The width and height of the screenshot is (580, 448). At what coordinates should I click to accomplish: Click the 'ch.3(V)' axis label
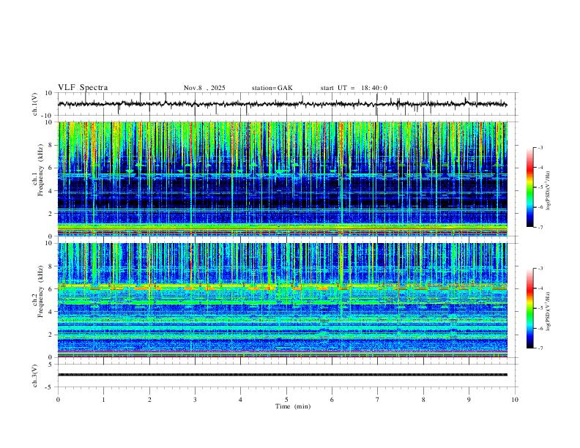click(35, 376)
